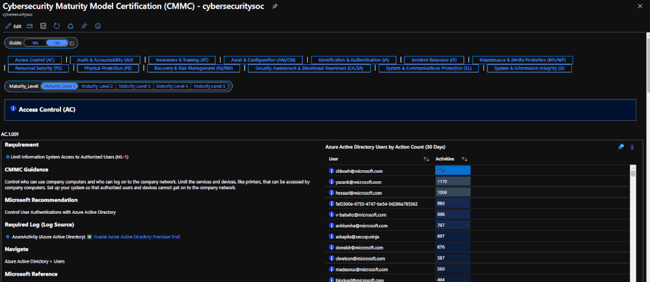Click the 980 activities cell
Image resolution: width=650 pixels, height=282 pixels.
click(453, 203)
